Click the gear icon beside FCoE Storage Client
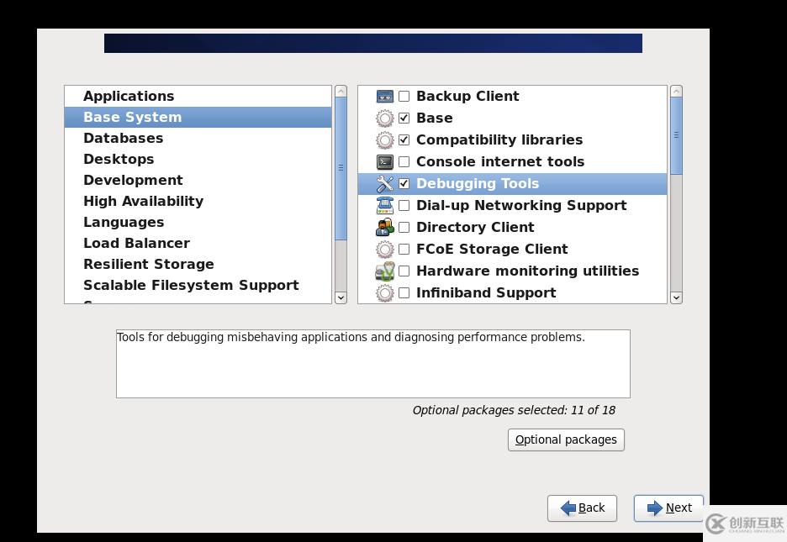787x542 pixels. click(385, 250)
